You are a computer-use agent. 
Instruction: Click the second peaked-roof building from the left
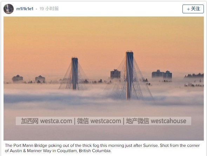40,79
